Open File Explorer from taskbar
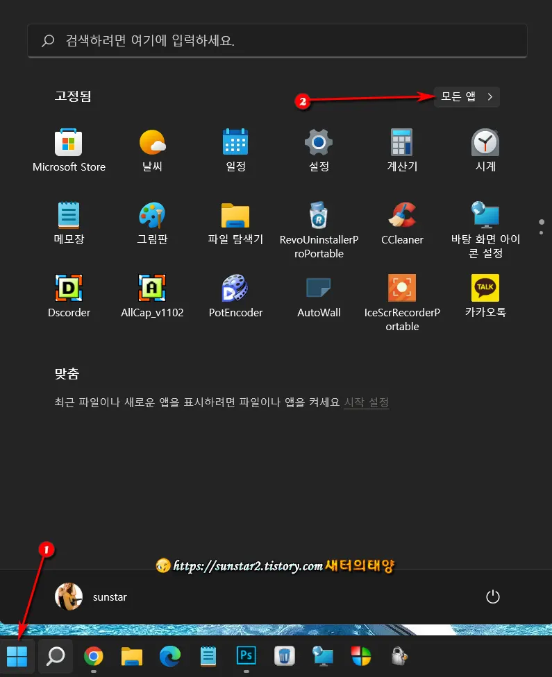Screen dimensions: 552x677 (131, 656)
